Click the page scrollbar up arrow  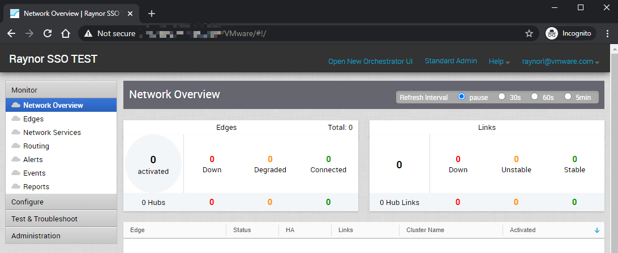(614, 48)
